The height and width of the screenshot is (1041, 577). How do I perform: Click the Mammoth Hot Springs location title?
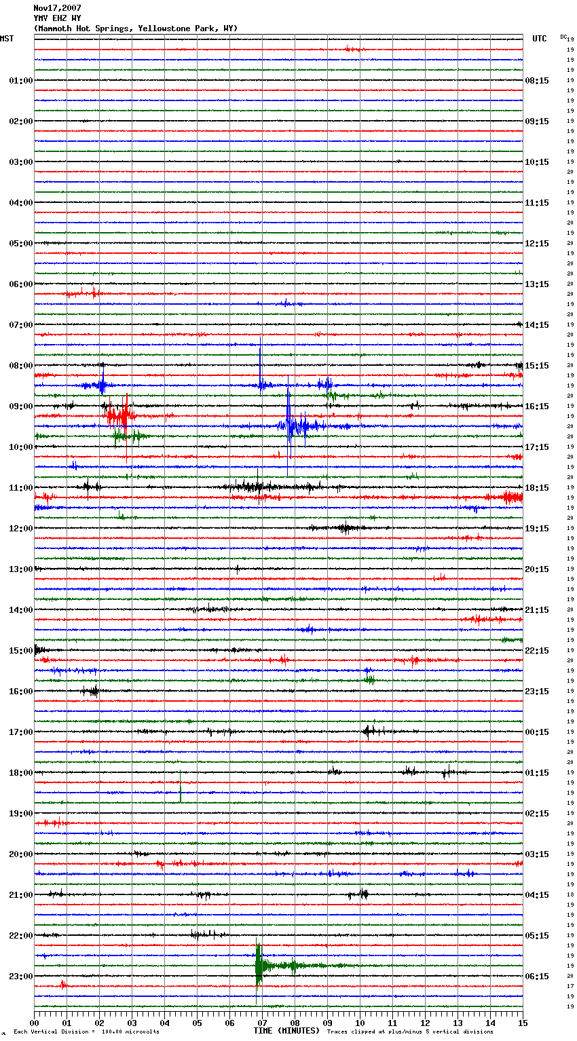136,29
